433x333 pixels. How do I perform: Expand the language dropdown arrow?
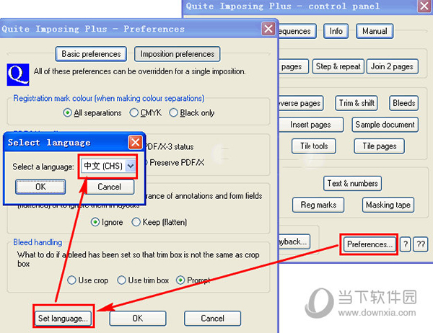pyautogui.click(x=131, y=166)
